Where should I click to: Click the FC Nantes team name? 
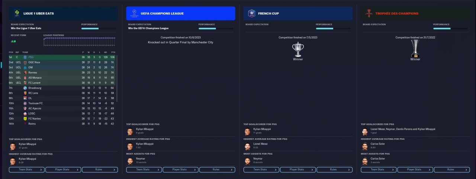(x=35, y=119)
